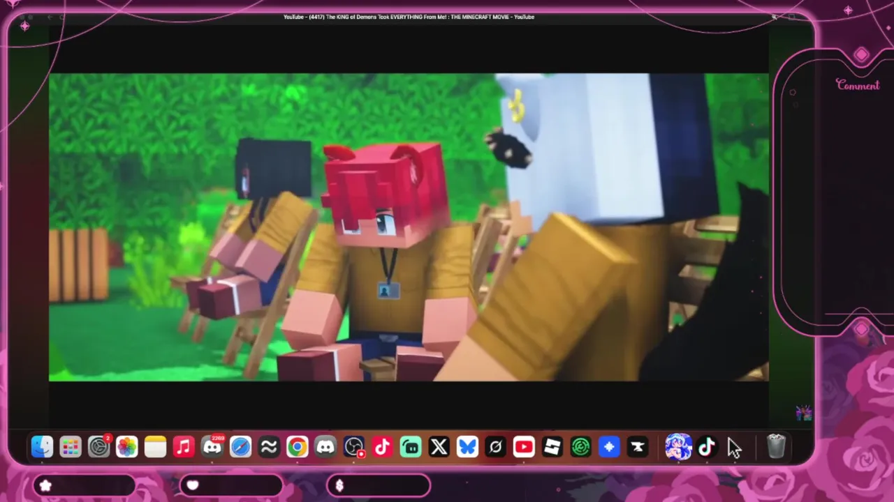The height and width of the screenshot is (502, 894).
Task: Launch Safari from the dock
Action: point(241,447)
